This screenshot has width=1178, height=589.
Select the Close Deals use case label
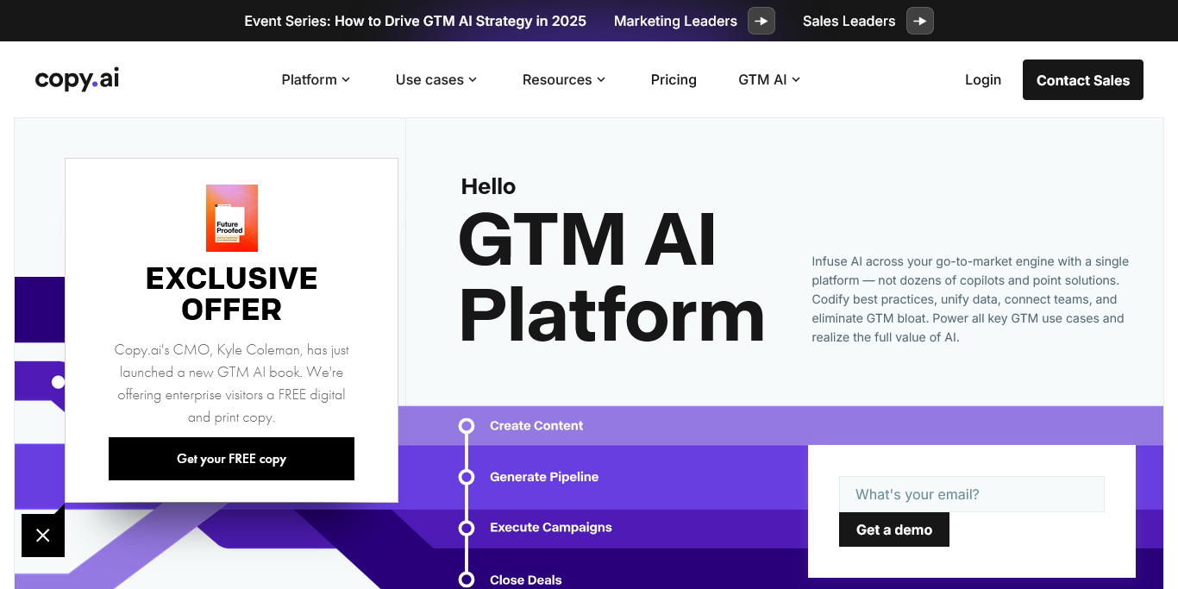(526, 580)
